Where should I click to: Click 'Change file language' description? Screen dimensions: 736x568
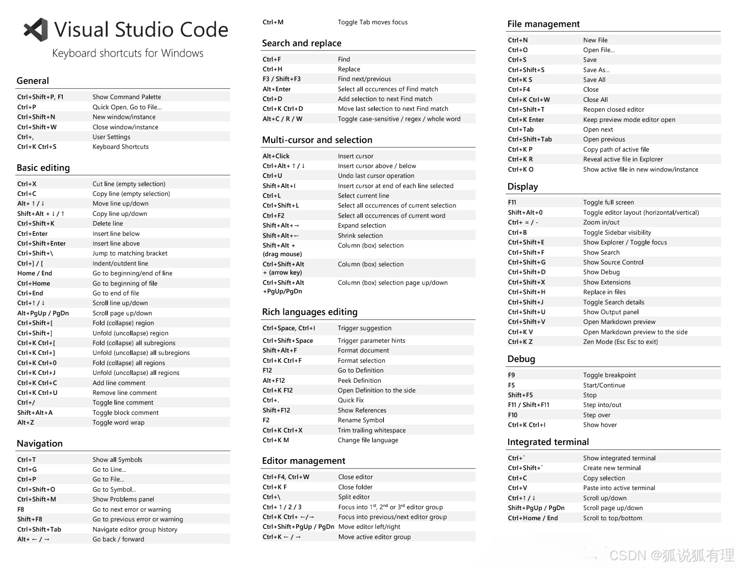coord(368,440)
